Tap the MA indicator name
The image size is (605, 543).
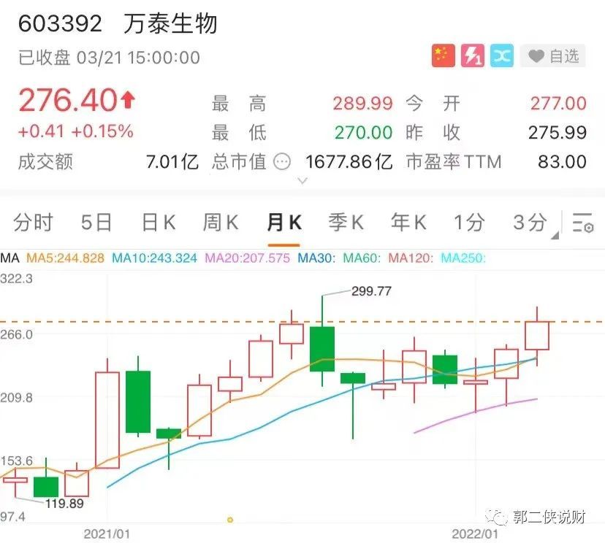click(x=9, y=258)
